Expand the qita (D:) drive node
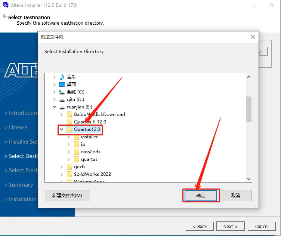Viewport: 281px width, 236px height. click(x=54, y=99)
